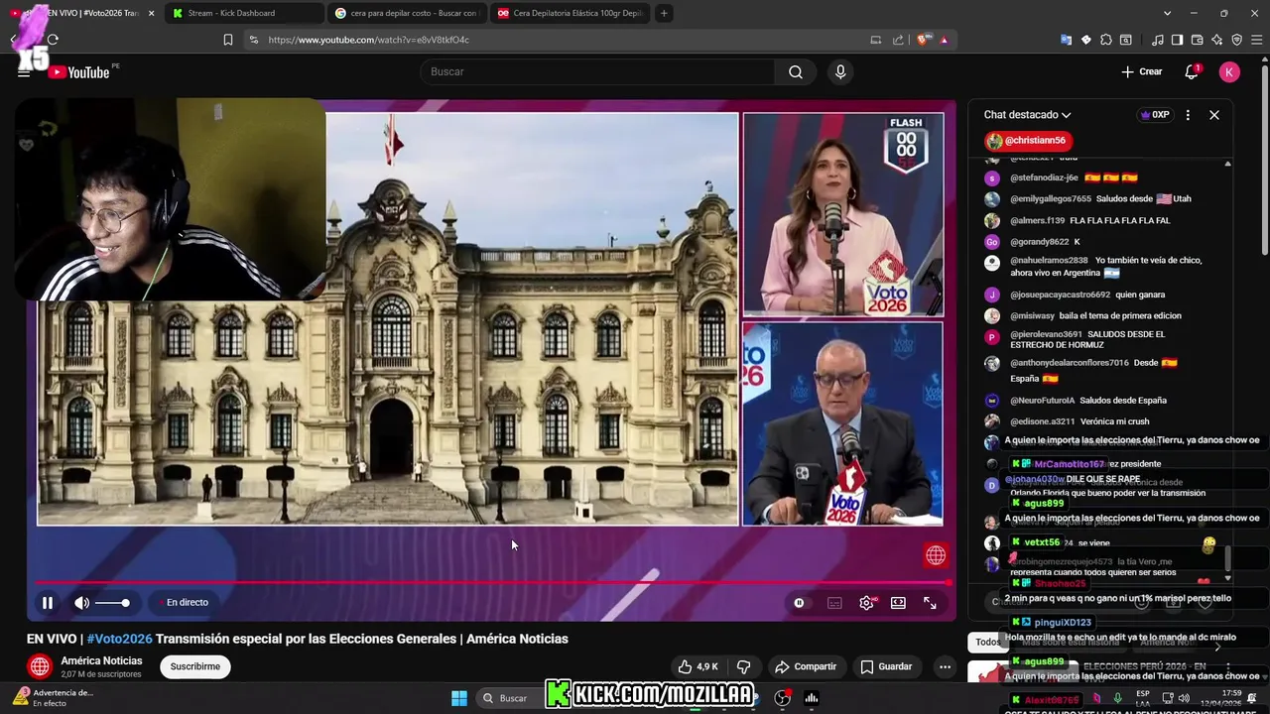This screenshot has height=714, width=1270.
Task: Expand browser tab search chevron
Action: tap(1167, 13)
